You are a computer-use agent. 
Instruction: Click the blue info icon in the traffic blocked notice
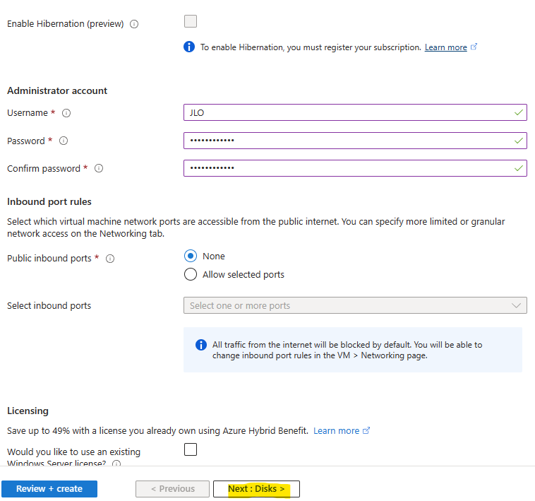[201, 345]
